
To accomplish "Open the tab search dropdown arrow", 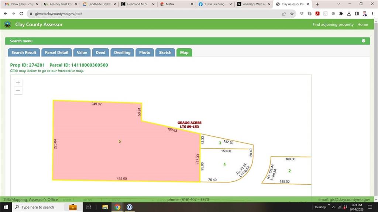I will 340,4.
